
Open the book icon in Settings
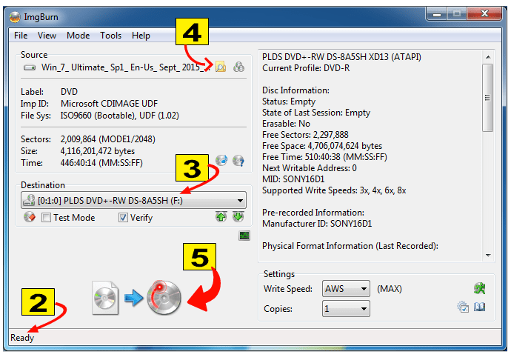[x=479, y=307]
